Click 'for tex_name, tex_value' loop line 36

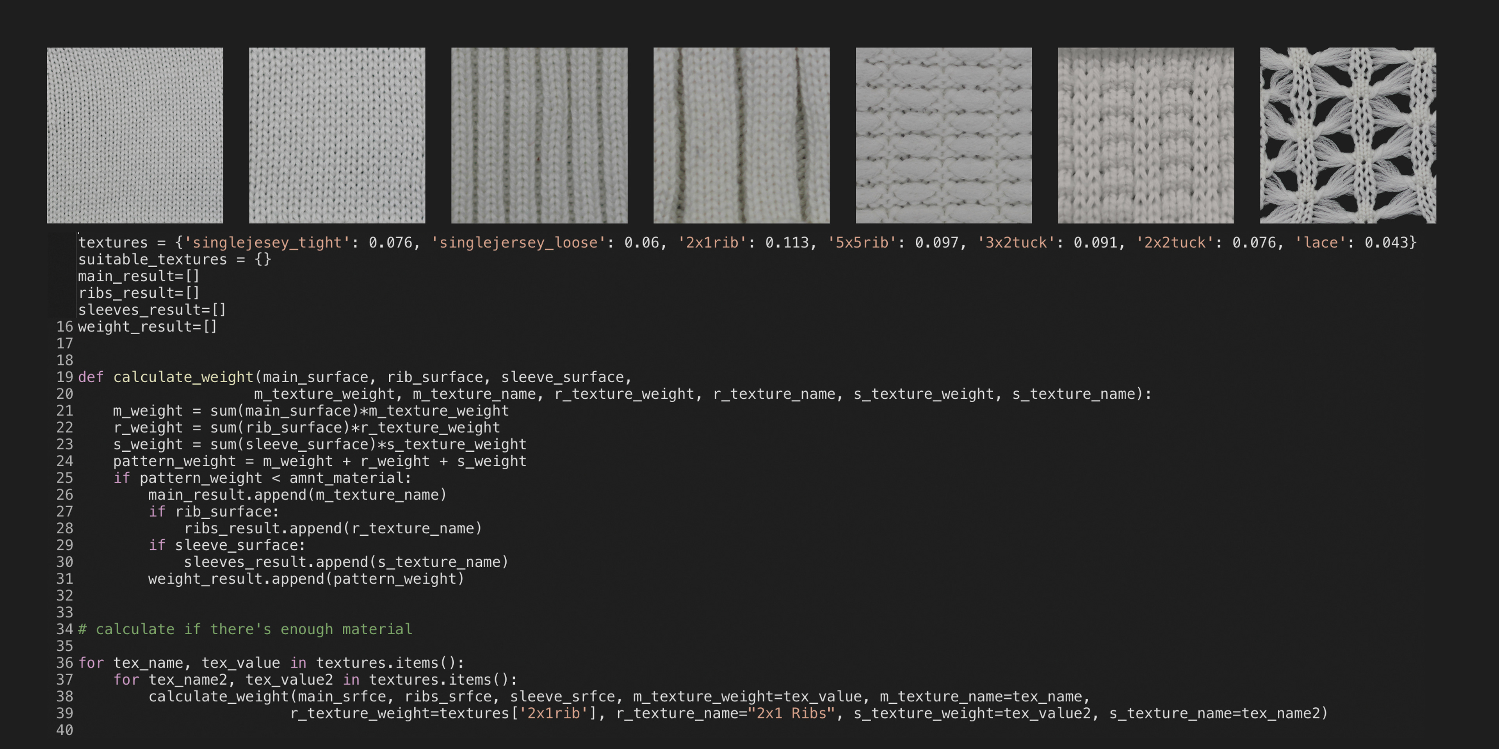271,664
